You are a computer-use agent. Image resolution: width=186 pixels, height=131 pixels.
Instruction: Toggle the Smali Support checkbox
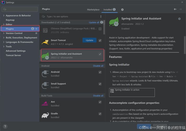[x=100, y=84]
